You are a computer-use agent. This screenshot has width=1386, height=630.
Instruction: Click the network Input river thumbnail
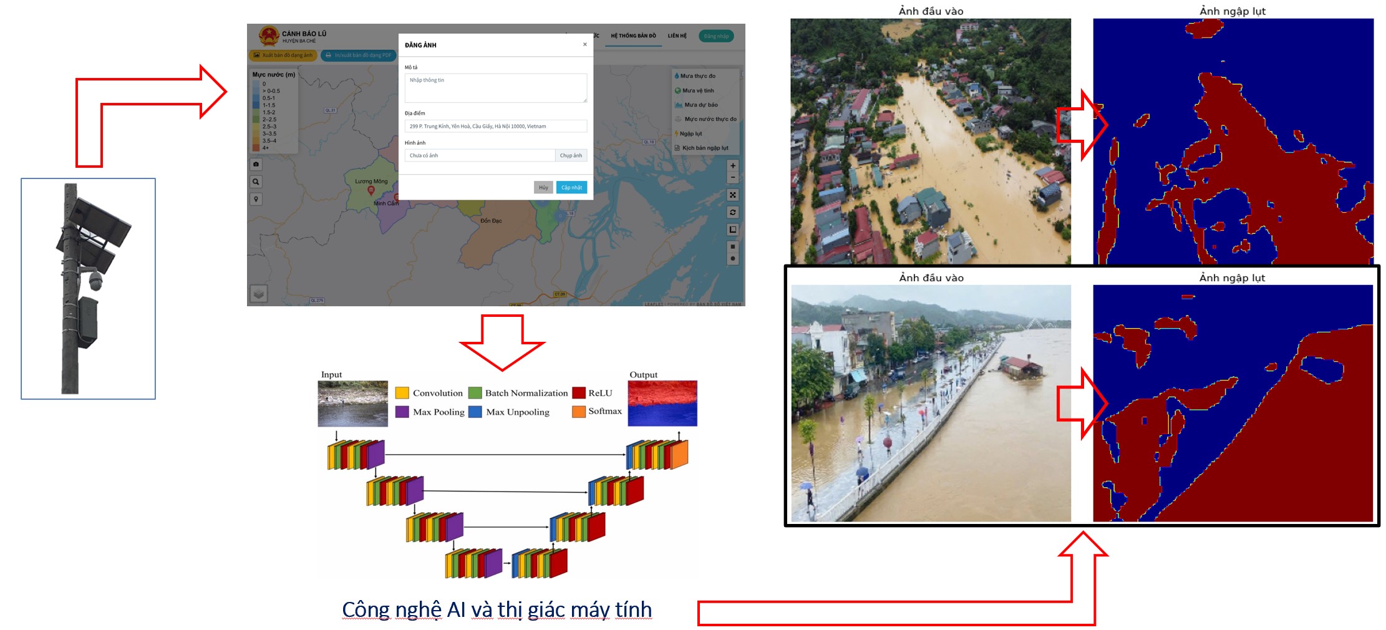[x=353, y=404]
